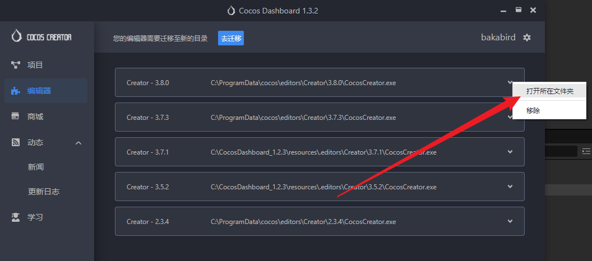Choose 打开所在文件夹 from the context menu
Screen dimensions: 592x261
tap(549, 92)
